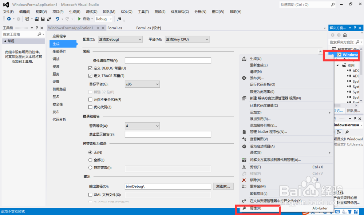Select the 全部(L) radio button
364x215 pixels.
click(x=90, y=160)
